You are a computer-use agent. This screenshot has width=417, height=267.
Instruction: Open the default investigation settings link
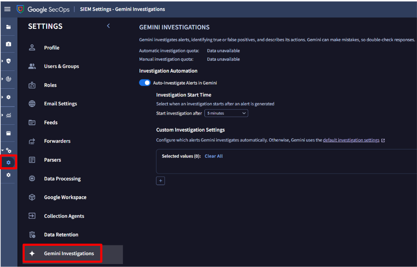point(351,140)
